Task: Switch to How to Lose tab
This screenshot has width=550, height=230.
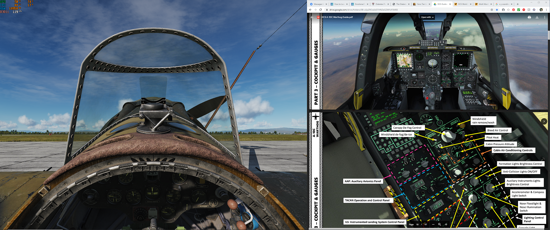Action: click(x=339, y=4)
